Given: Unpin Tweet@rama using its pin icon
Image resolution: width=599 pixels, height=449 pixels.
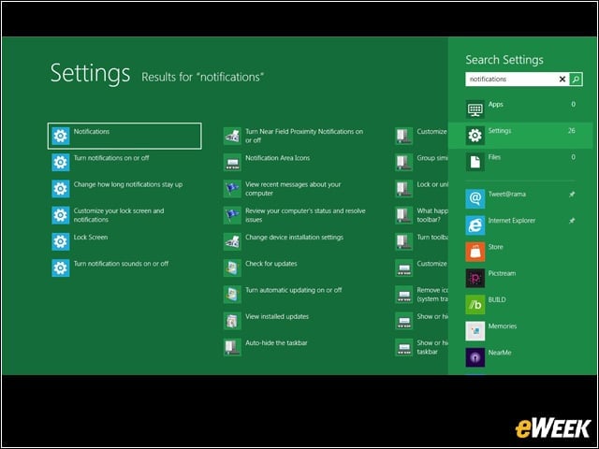Looking at the screenshot, I should tap(572, 195).
